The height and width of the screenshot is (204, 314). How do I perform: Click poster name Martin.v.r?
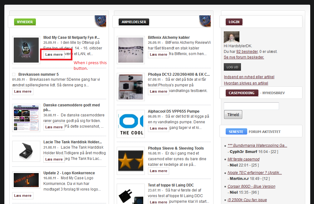pos(239,178)
